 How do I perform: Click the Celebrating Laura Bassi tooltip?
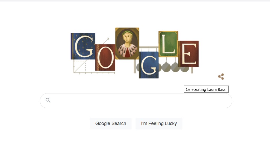point(206,89)
